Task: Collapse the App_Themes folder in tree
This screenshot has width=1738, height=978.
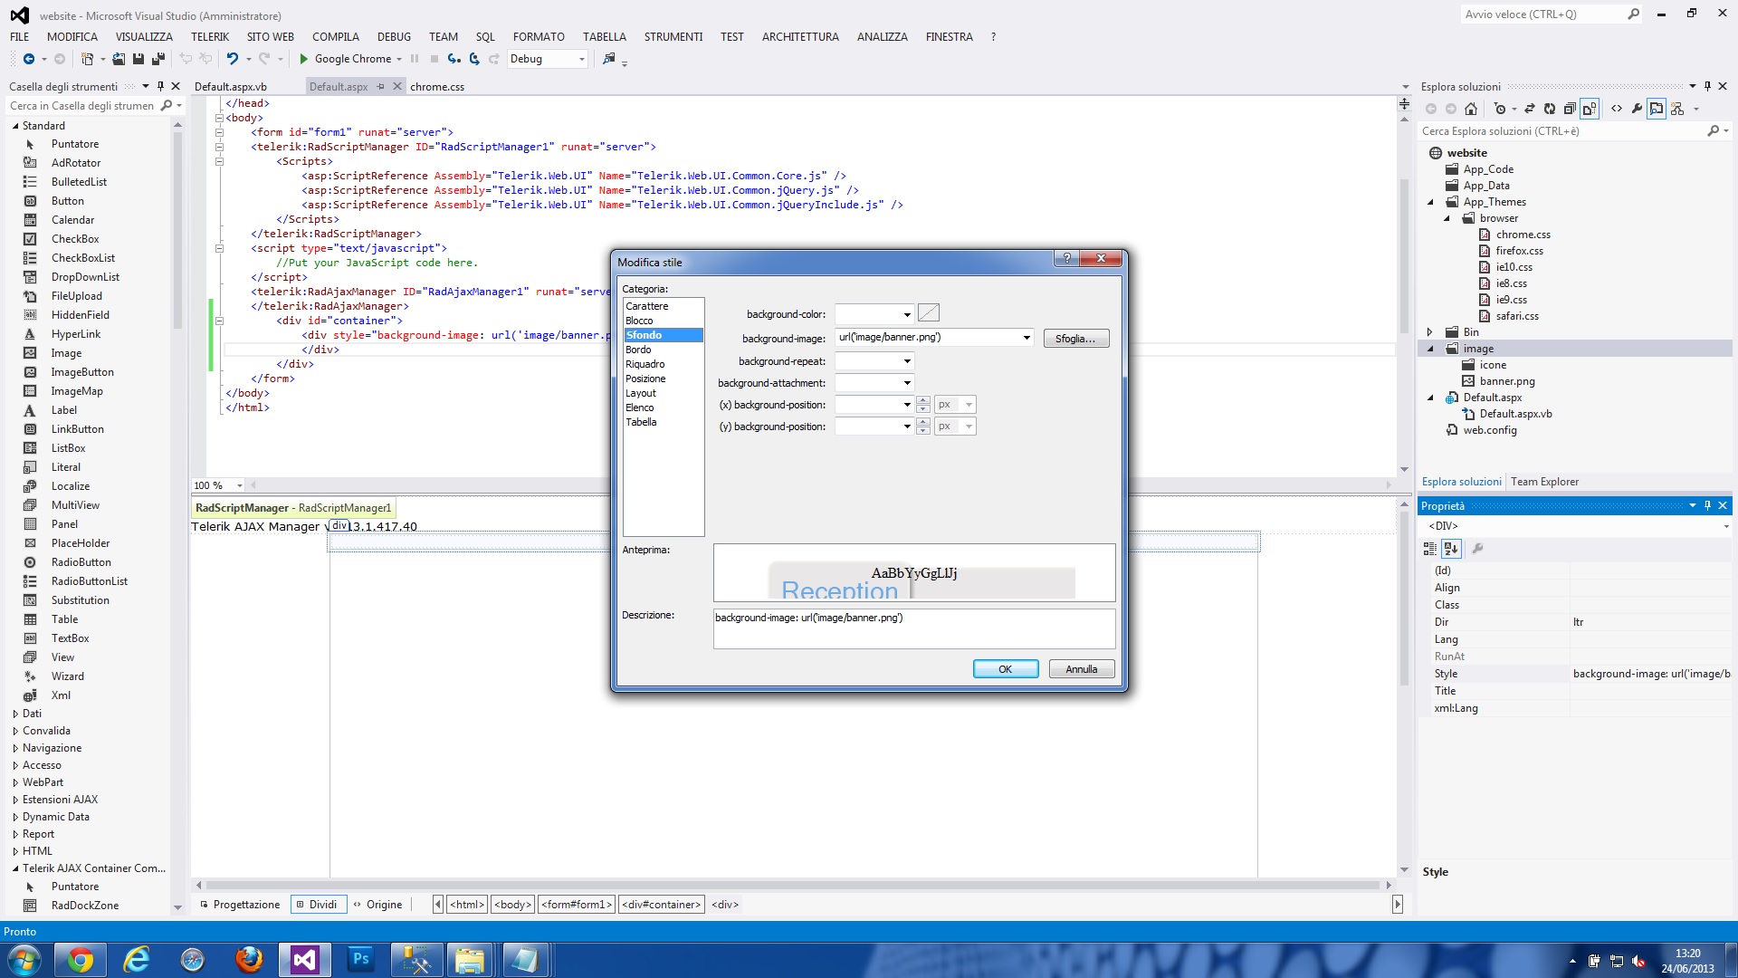Action: click(1430, 202)
